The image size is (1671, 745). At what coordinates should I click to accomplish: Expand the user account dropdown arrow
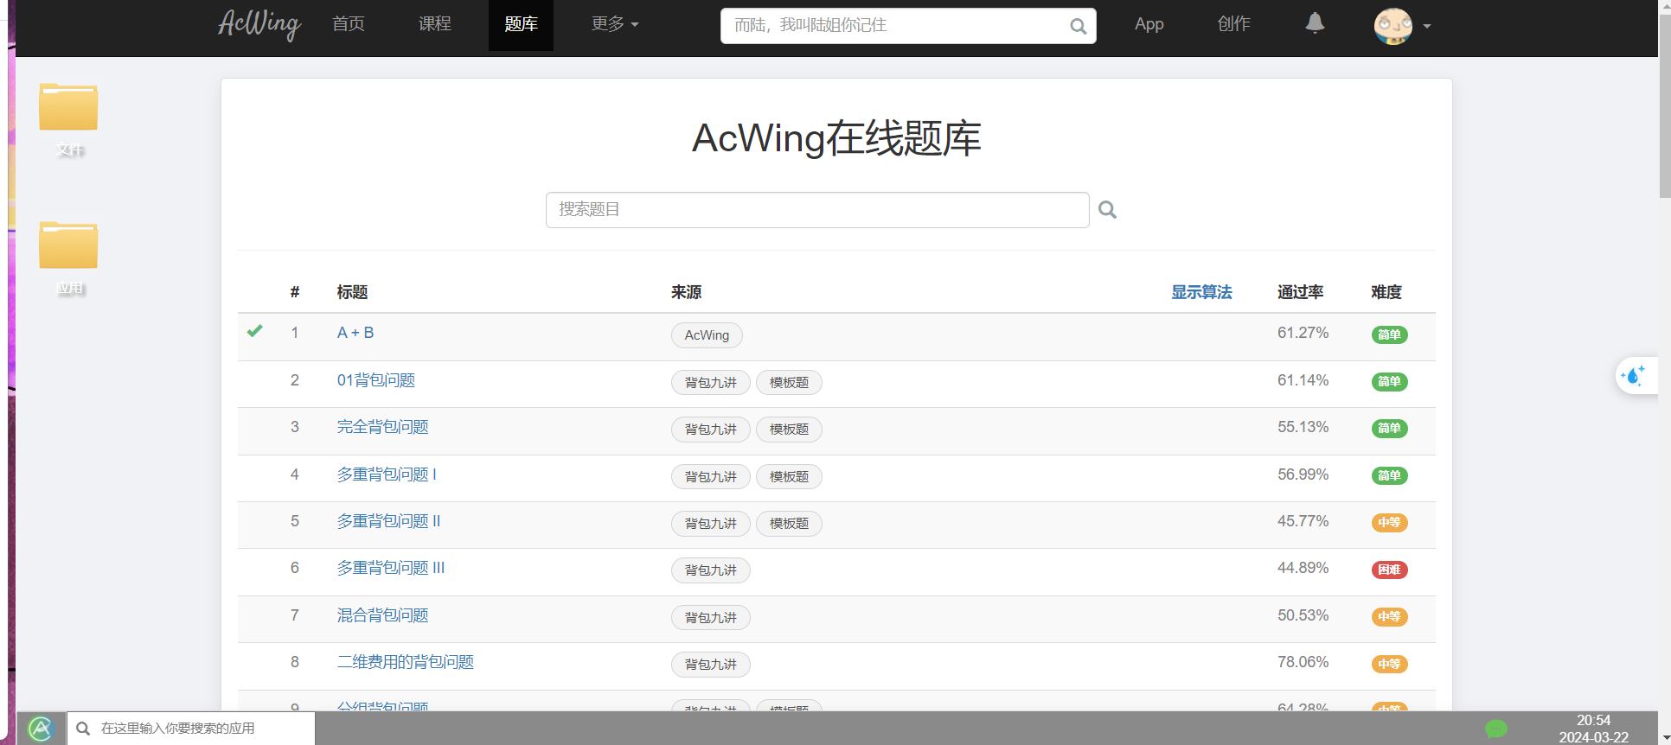coord(1427,26)
